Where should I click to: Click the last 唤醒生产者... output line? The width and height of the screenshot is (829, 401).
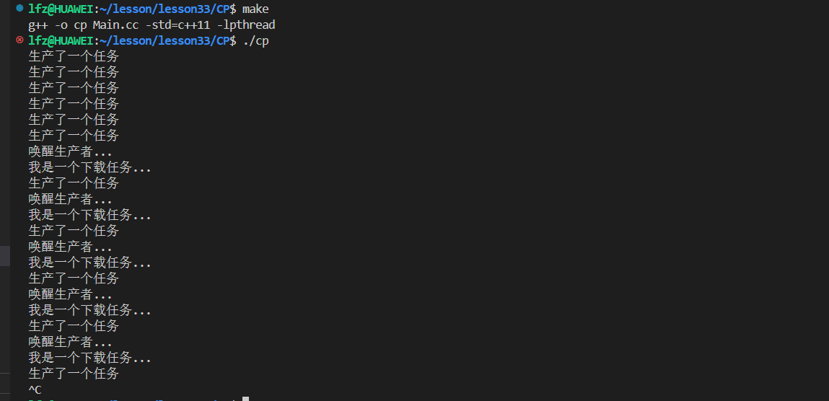pyautogui.click(x=70, y=342)
